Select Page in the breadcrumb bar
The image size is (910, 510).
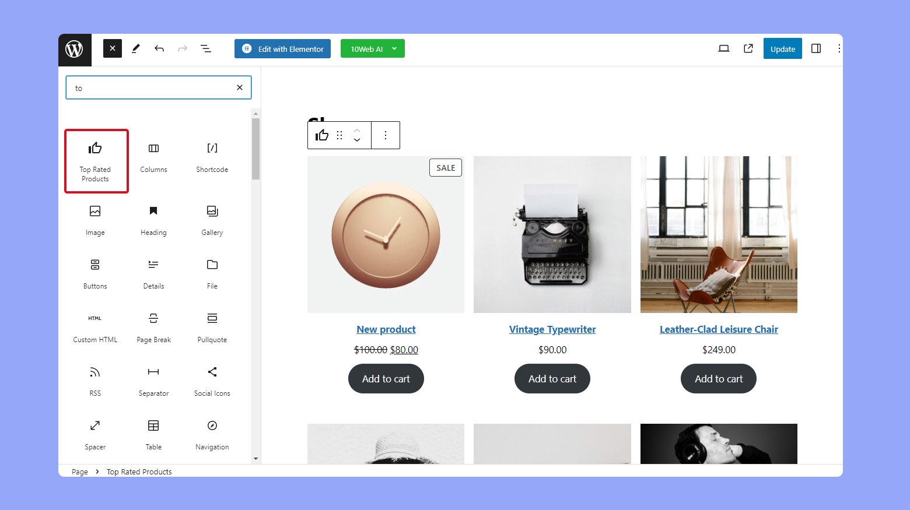tap(80, 472)
